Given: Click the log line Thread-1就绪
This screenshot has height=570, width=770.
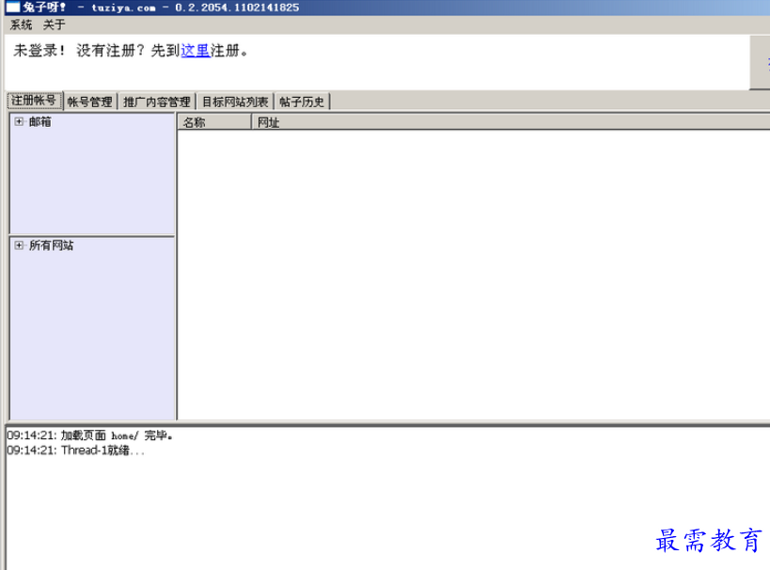Looking at the screenshot, I should pyautogui.click(x=76, y=451).
